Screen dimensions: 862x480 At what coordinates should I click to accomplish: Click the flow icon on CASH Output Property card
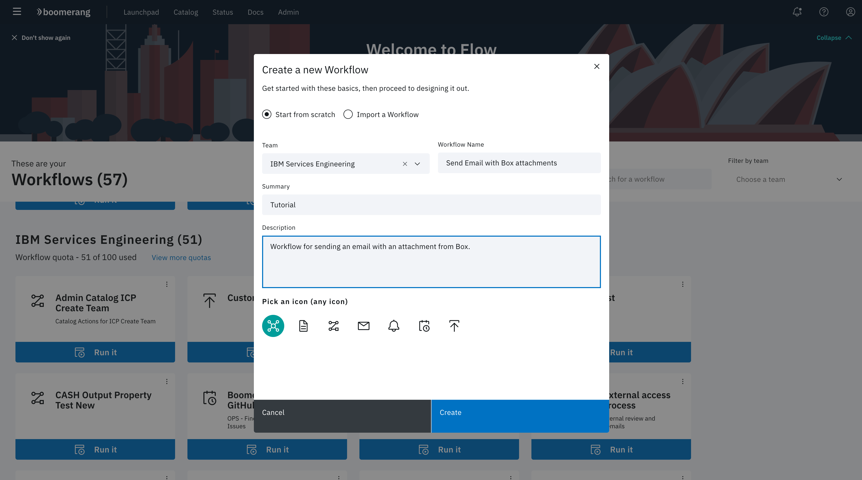(38, 398)
